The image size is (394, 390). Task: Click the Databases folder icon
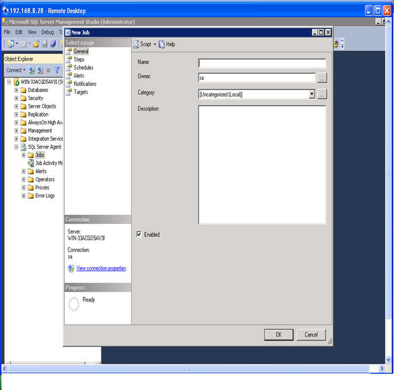(24, 90)
